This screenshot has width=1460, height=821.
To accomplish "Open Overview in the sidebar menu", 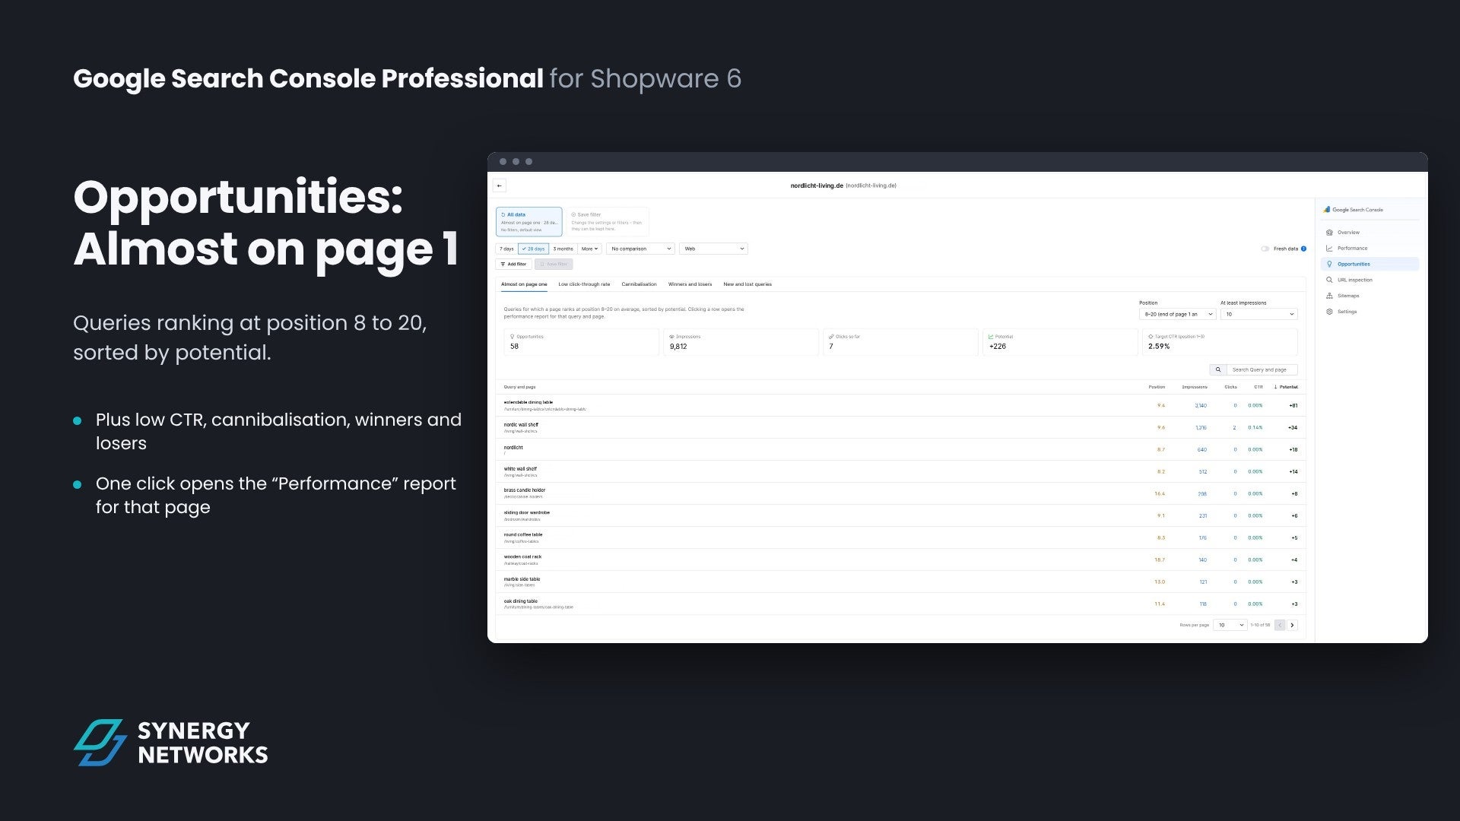I will click(x=1370, y=233).
